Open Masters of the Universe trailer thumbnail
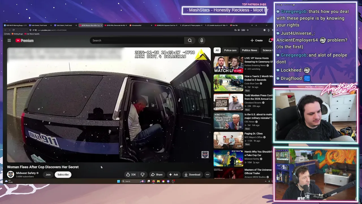Image resolution: width=362 pixels, height=204 pixels. (x=228, y=173)
